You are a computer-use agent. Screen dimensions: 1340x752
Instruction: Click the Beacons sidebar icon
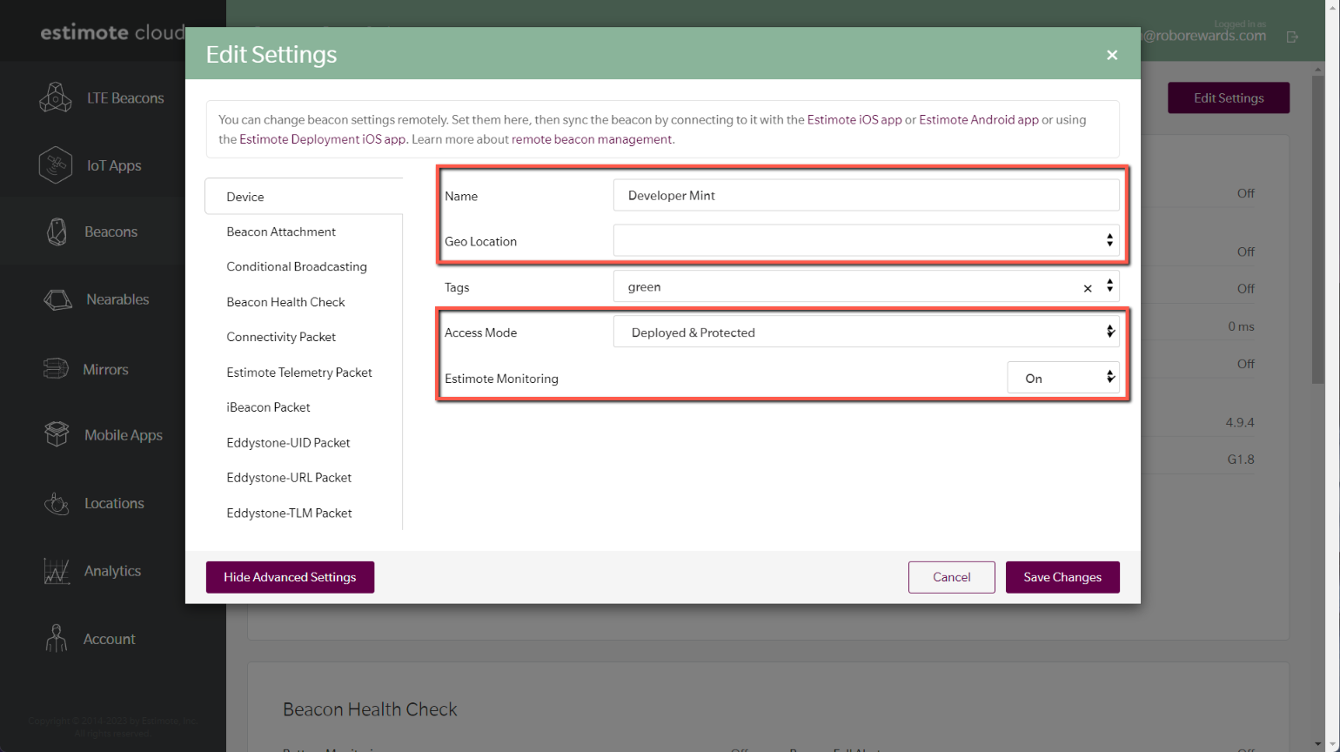(57, 232)
